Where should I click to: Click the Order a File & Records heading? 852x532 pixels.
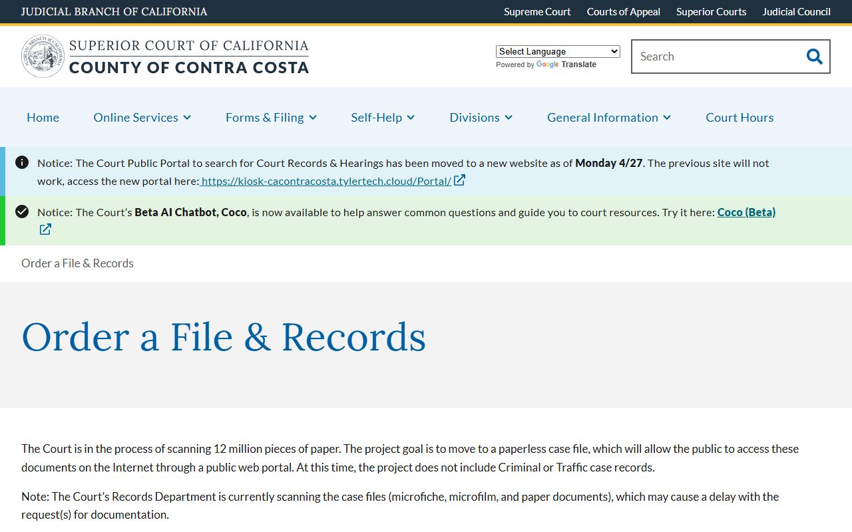coord(224,336)
